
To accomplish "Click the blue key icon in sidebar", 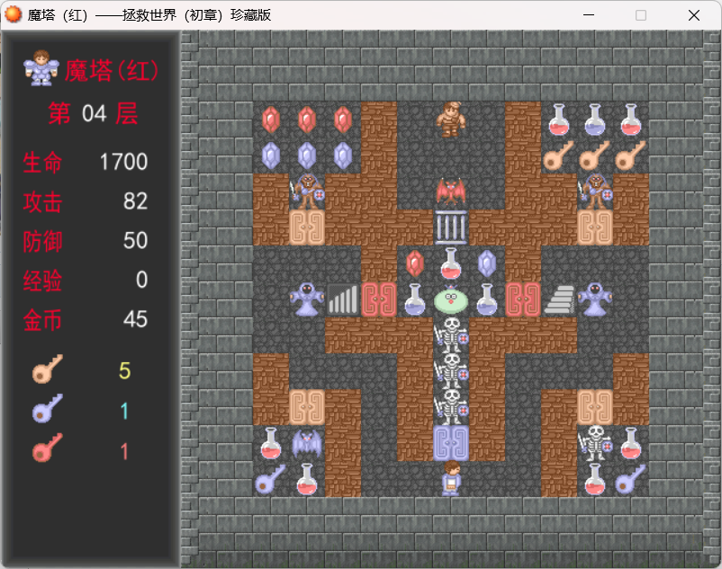I will [48, 409].
